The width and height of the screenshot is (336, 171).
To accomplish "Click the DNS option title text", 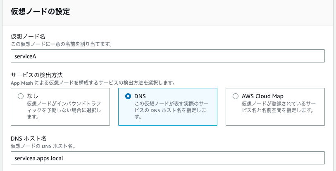I will 140,96.
